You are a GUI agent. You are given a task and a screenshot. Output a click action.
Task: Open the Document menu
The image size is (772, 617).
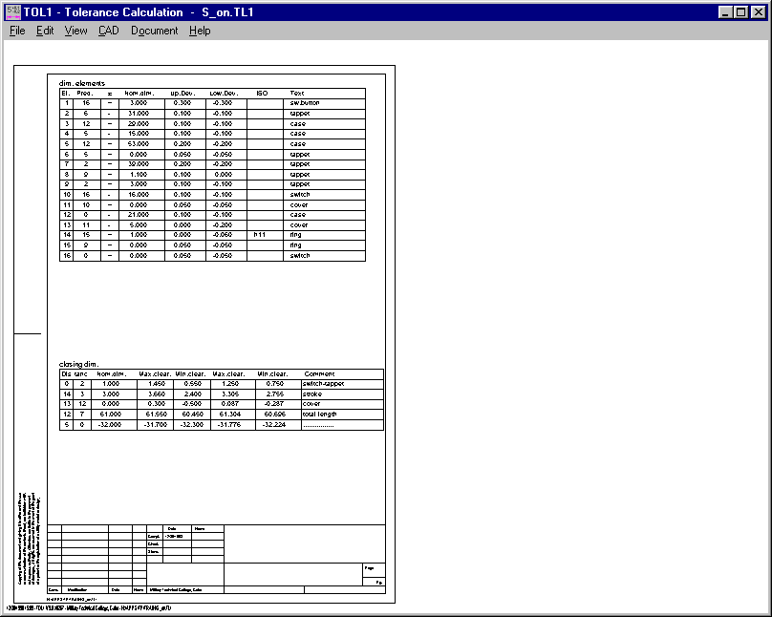click(154, 31)
